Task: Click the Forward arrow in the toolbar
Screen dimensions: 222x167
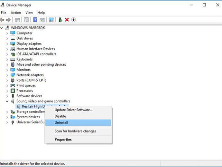Action: (8, 20)
